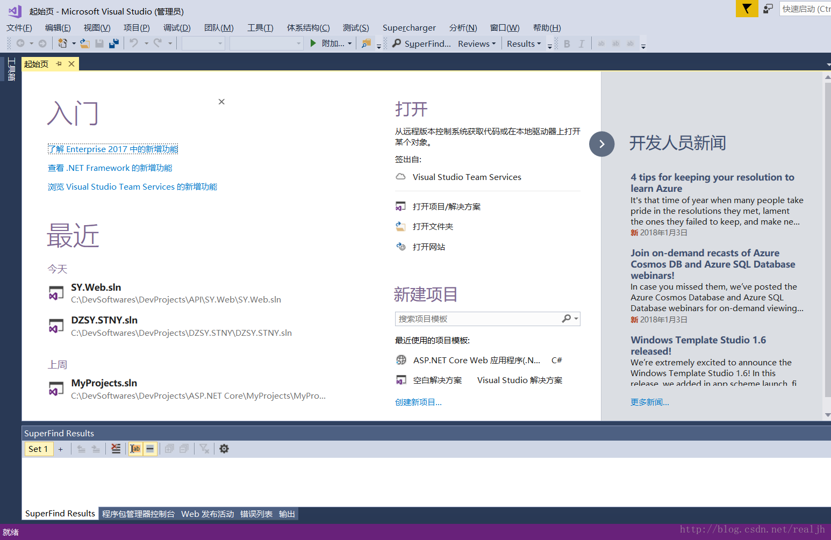Click the 搜索项目模板 search field
The image size is (831, 540).
click(x=478, y=319)
